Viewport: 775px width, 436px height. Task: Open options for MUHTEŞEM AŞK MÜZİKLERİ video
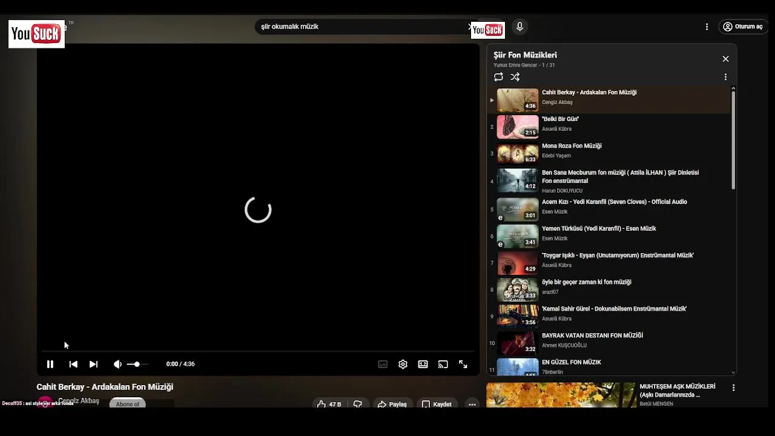point(733,388)
